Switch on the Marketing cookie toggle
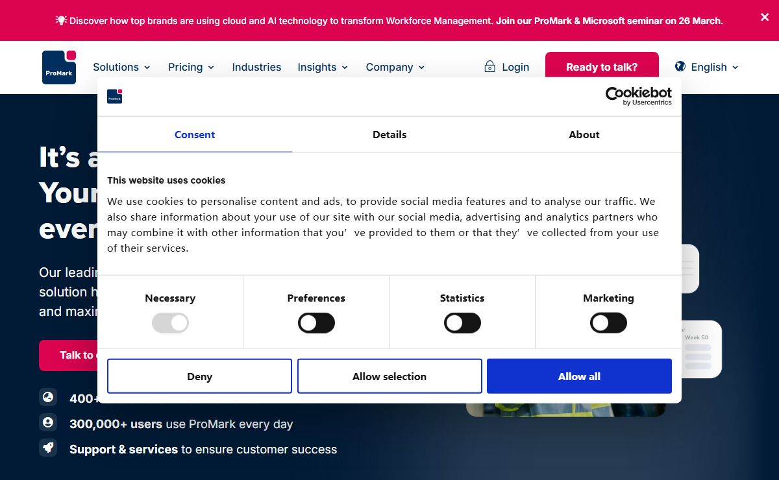Image resolution: width=779 pixels, height=480 pixels. 608,323
